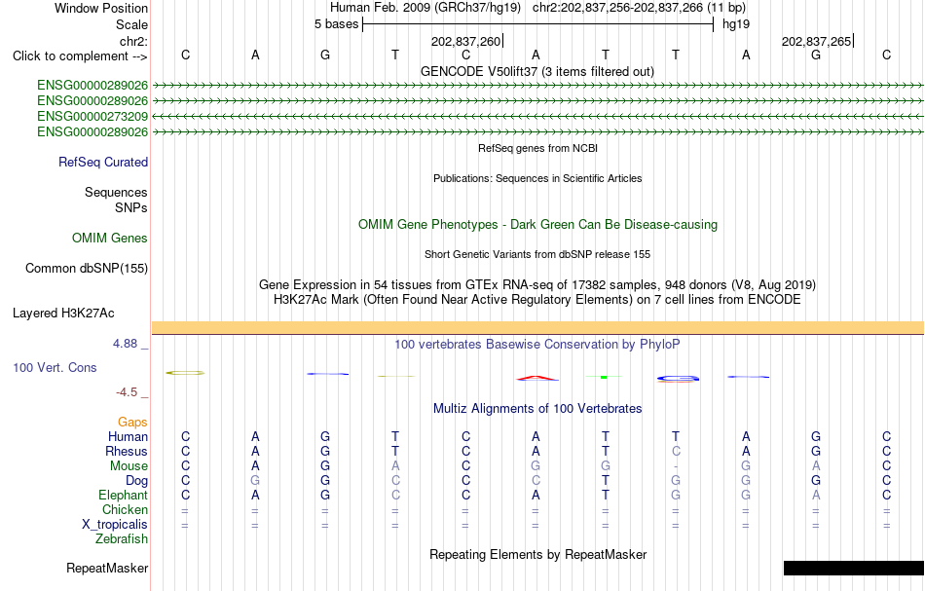Open the 100 Vert. Cons track label

(55, 368)
